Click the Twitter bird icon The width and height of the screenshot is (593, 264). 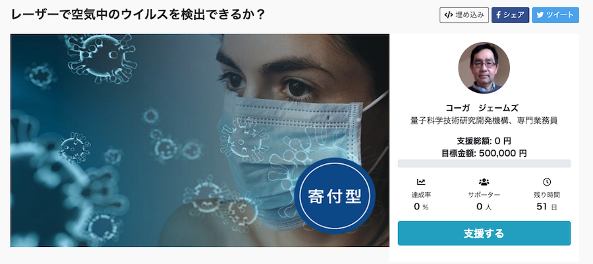[x=540, y=15]
